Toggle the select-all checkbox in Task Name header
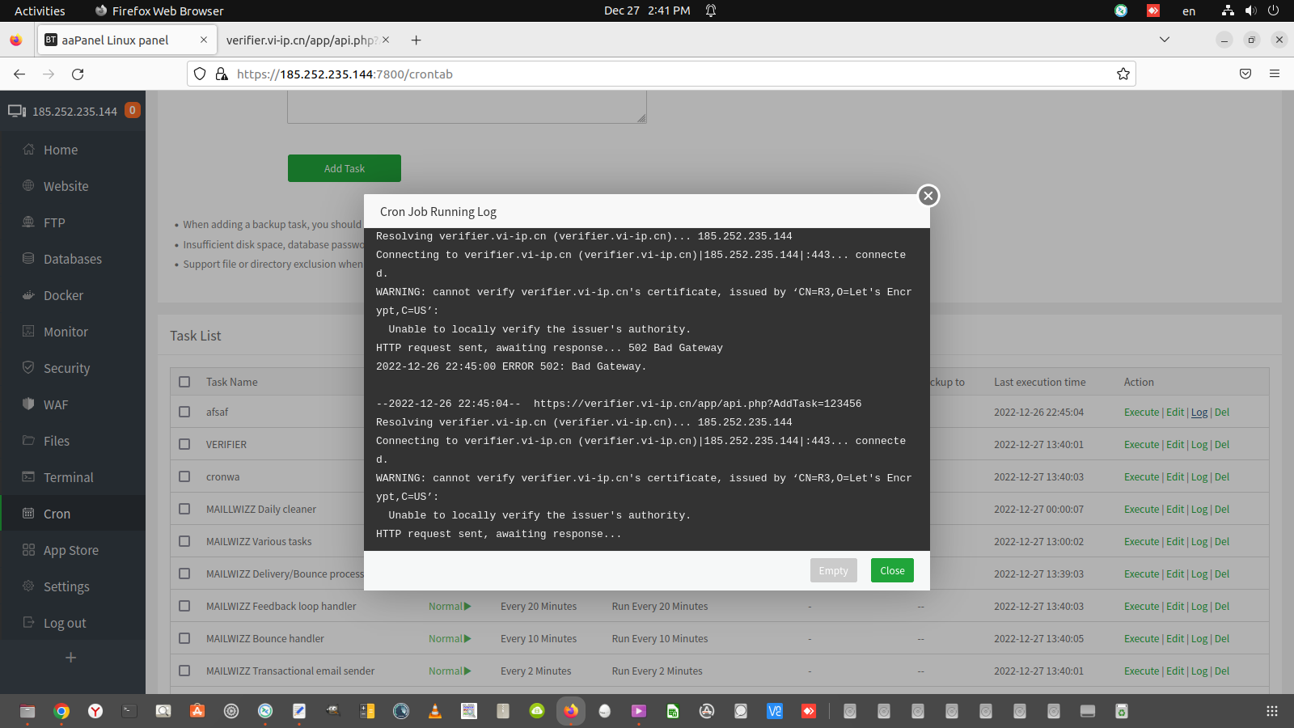 click(x=184, y=382)
